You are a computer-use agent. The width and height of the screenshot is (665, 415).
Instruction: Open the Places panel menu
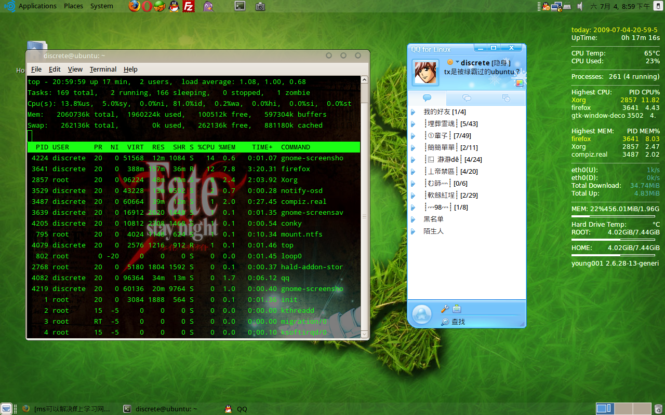(x=73, y=6)
